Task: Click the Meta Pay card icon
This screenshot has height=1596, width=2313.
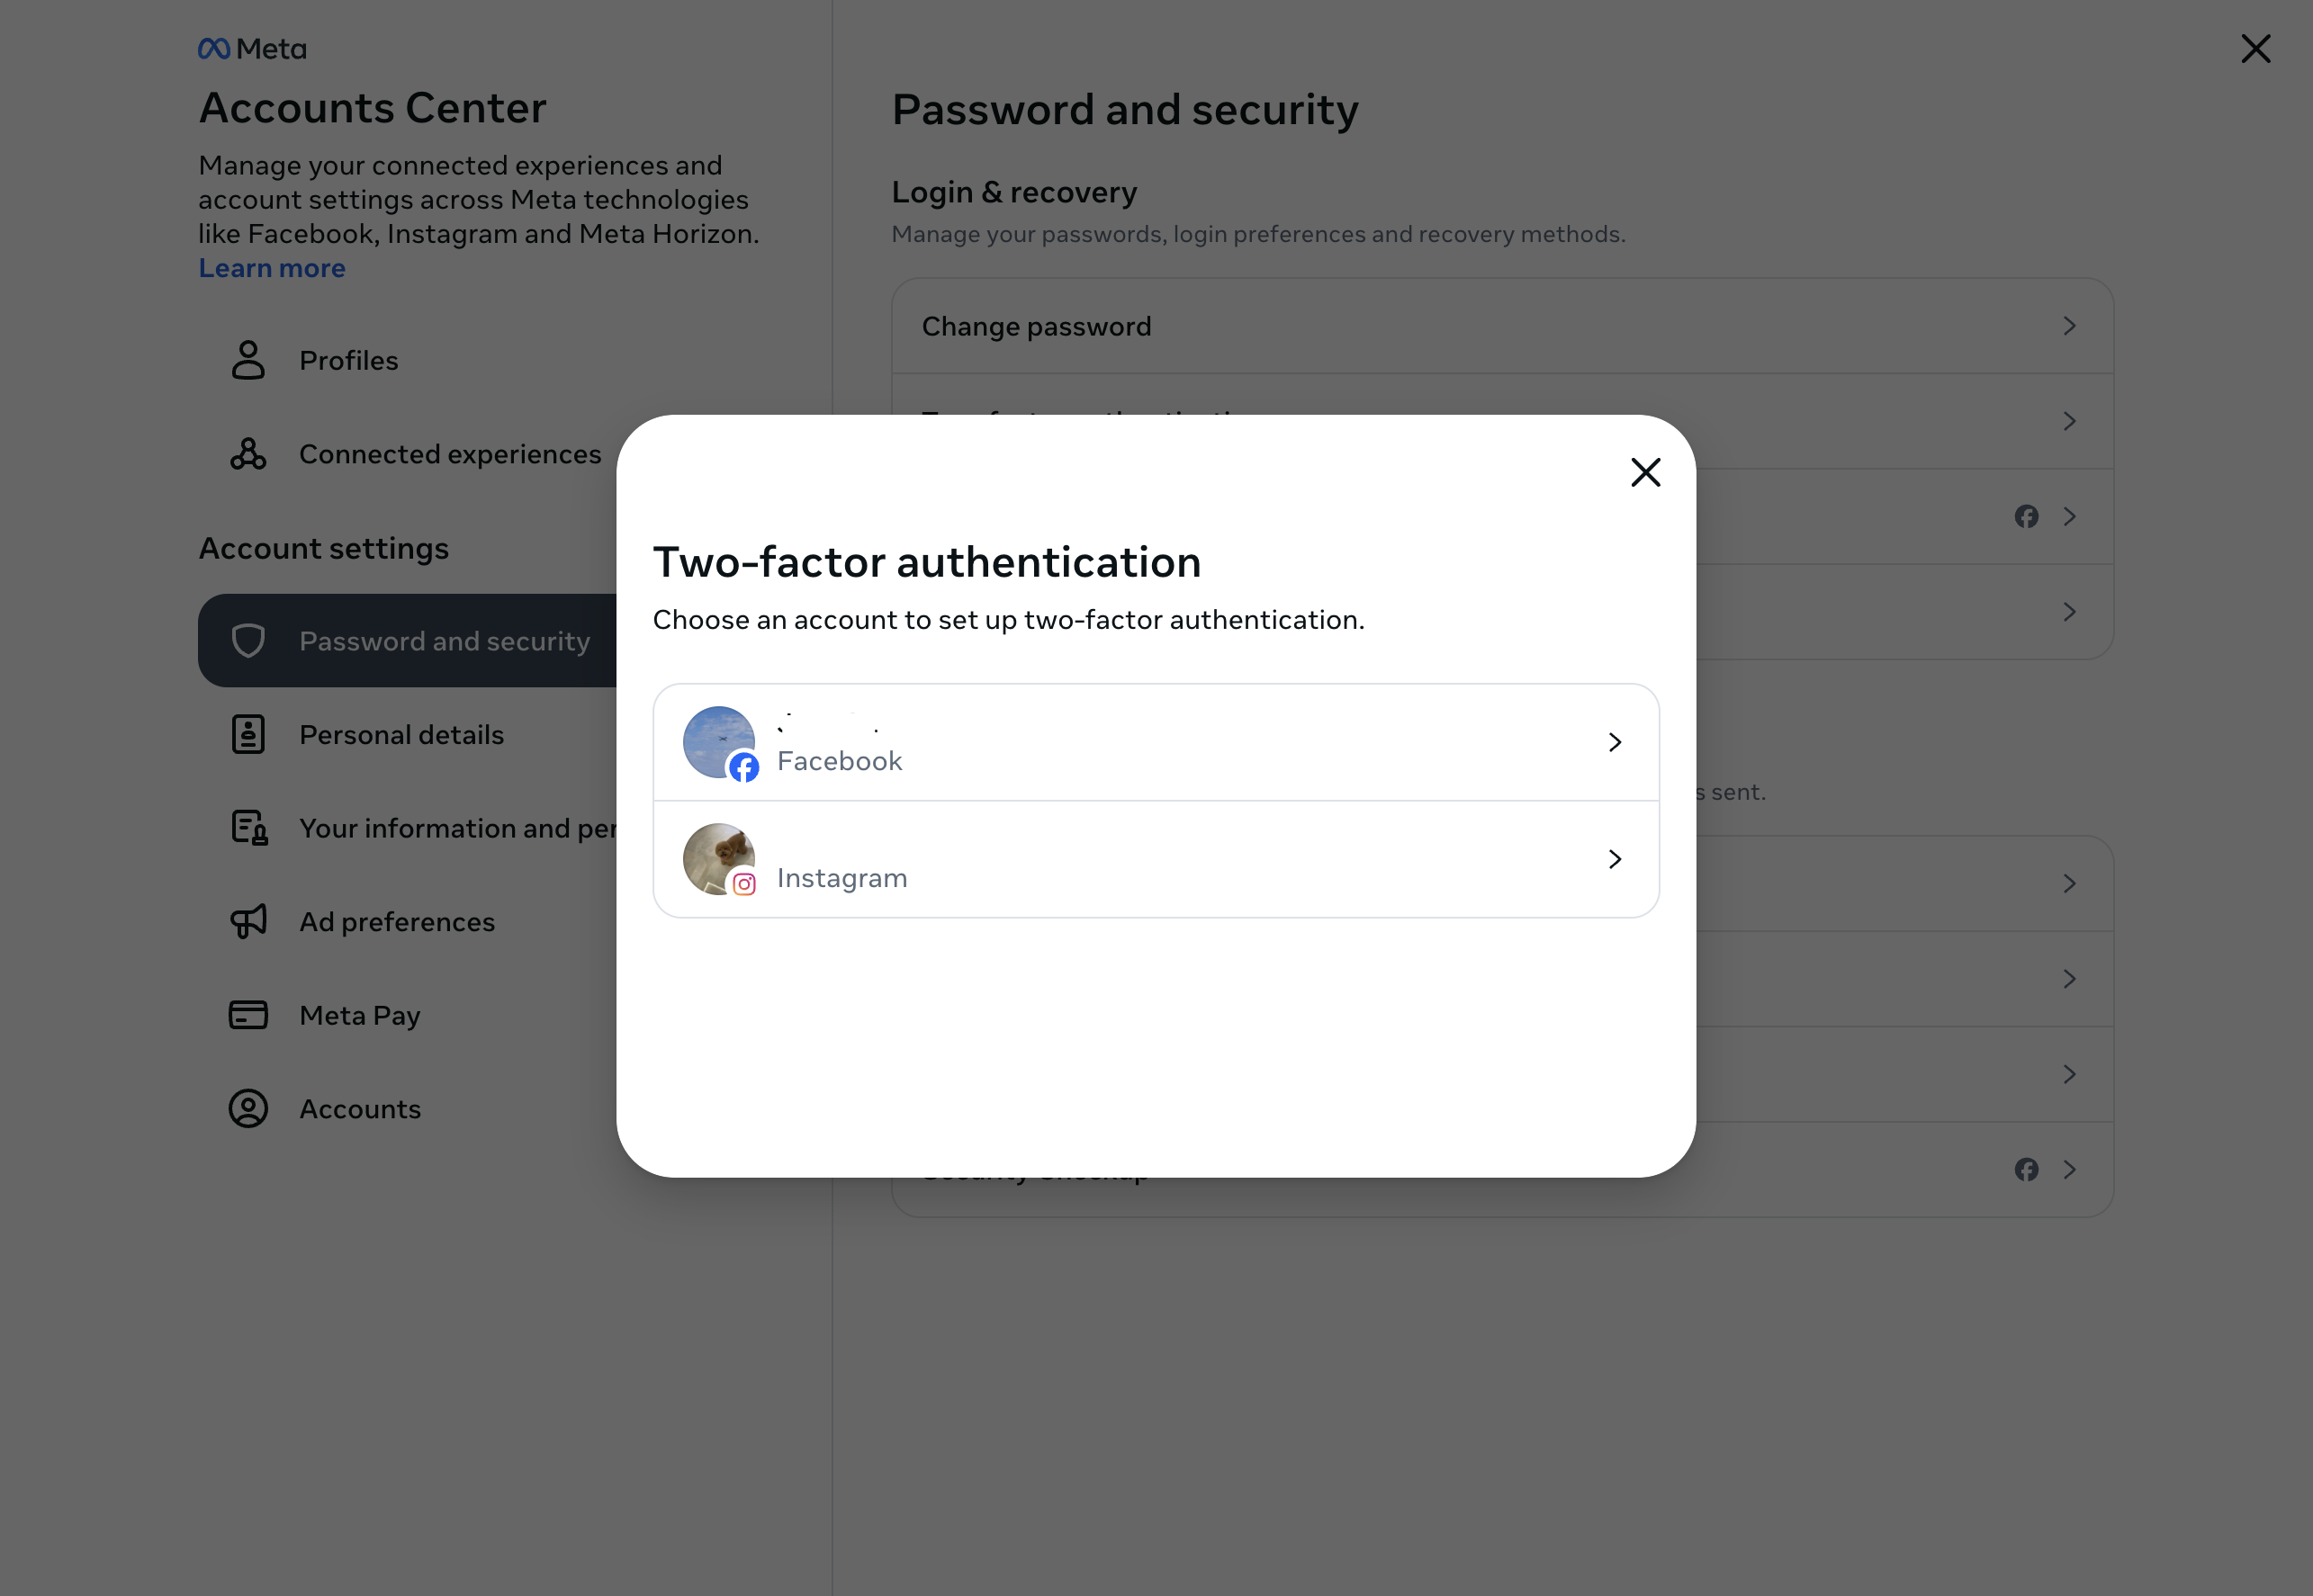Action: pyautogui.click(x=248, y=1015)
